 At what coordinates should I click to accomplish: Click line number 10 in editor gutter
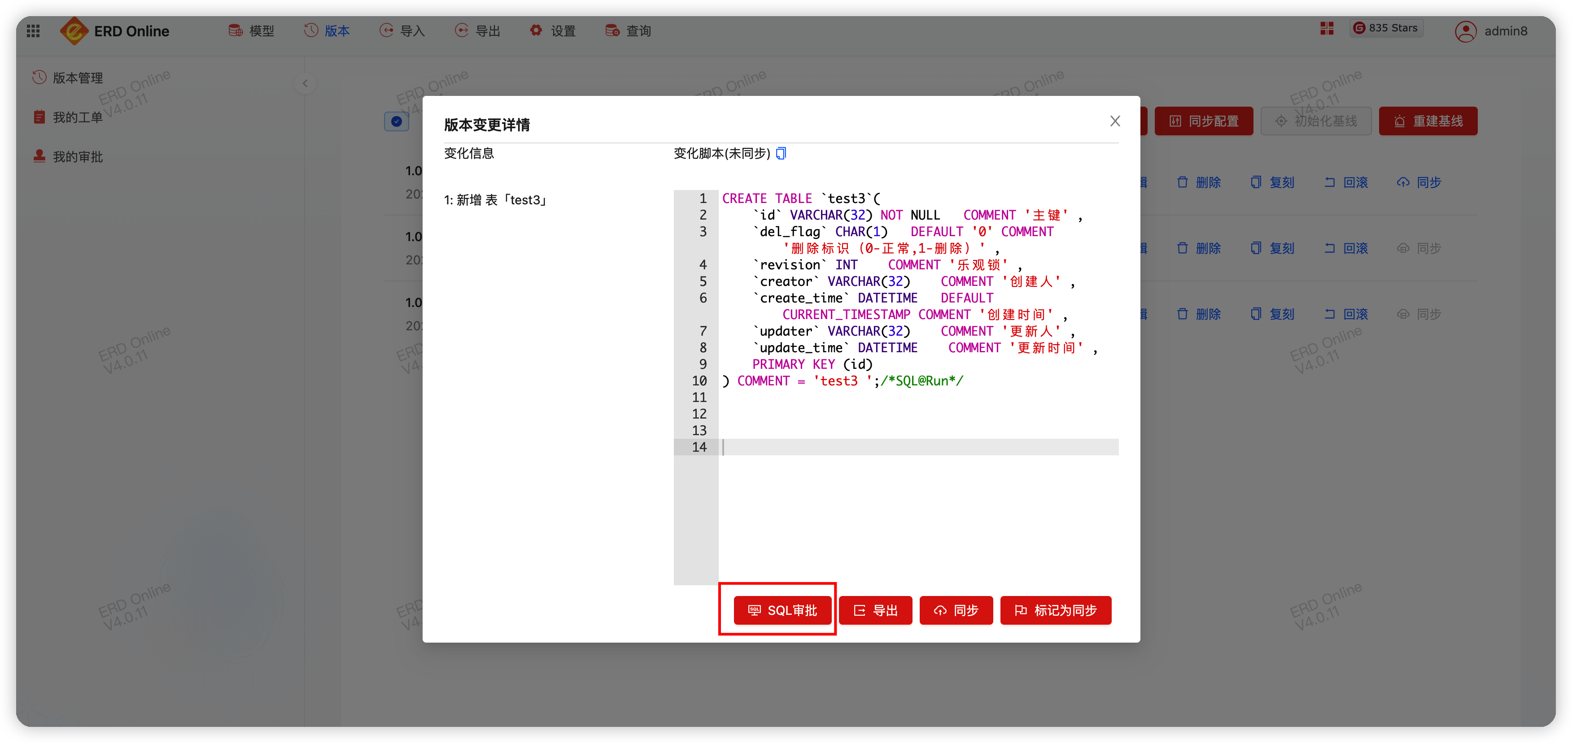coord(699,380)
